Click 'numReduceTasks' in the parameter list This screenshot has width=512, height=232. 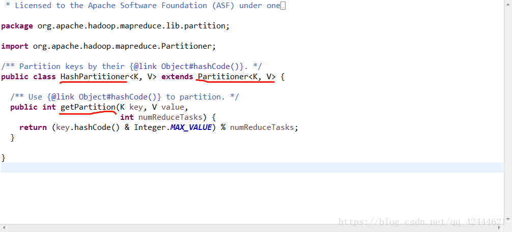(170, 117)
